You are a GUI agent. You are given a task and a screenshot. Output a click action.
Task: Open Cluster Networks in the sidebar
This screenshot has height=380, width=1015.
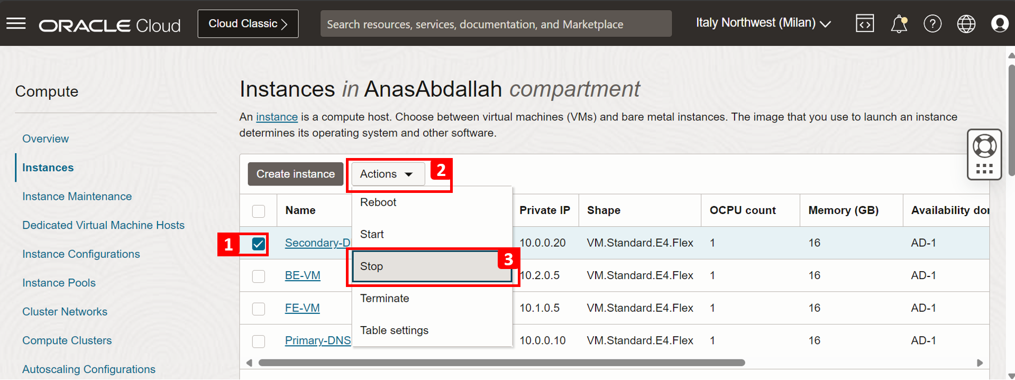(x=65, y=312)
